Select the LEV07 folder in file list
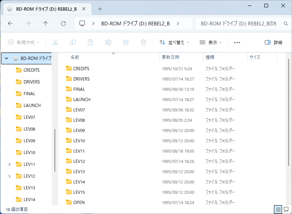Screen dimensions: 292x214 click(x=79, y=110)
